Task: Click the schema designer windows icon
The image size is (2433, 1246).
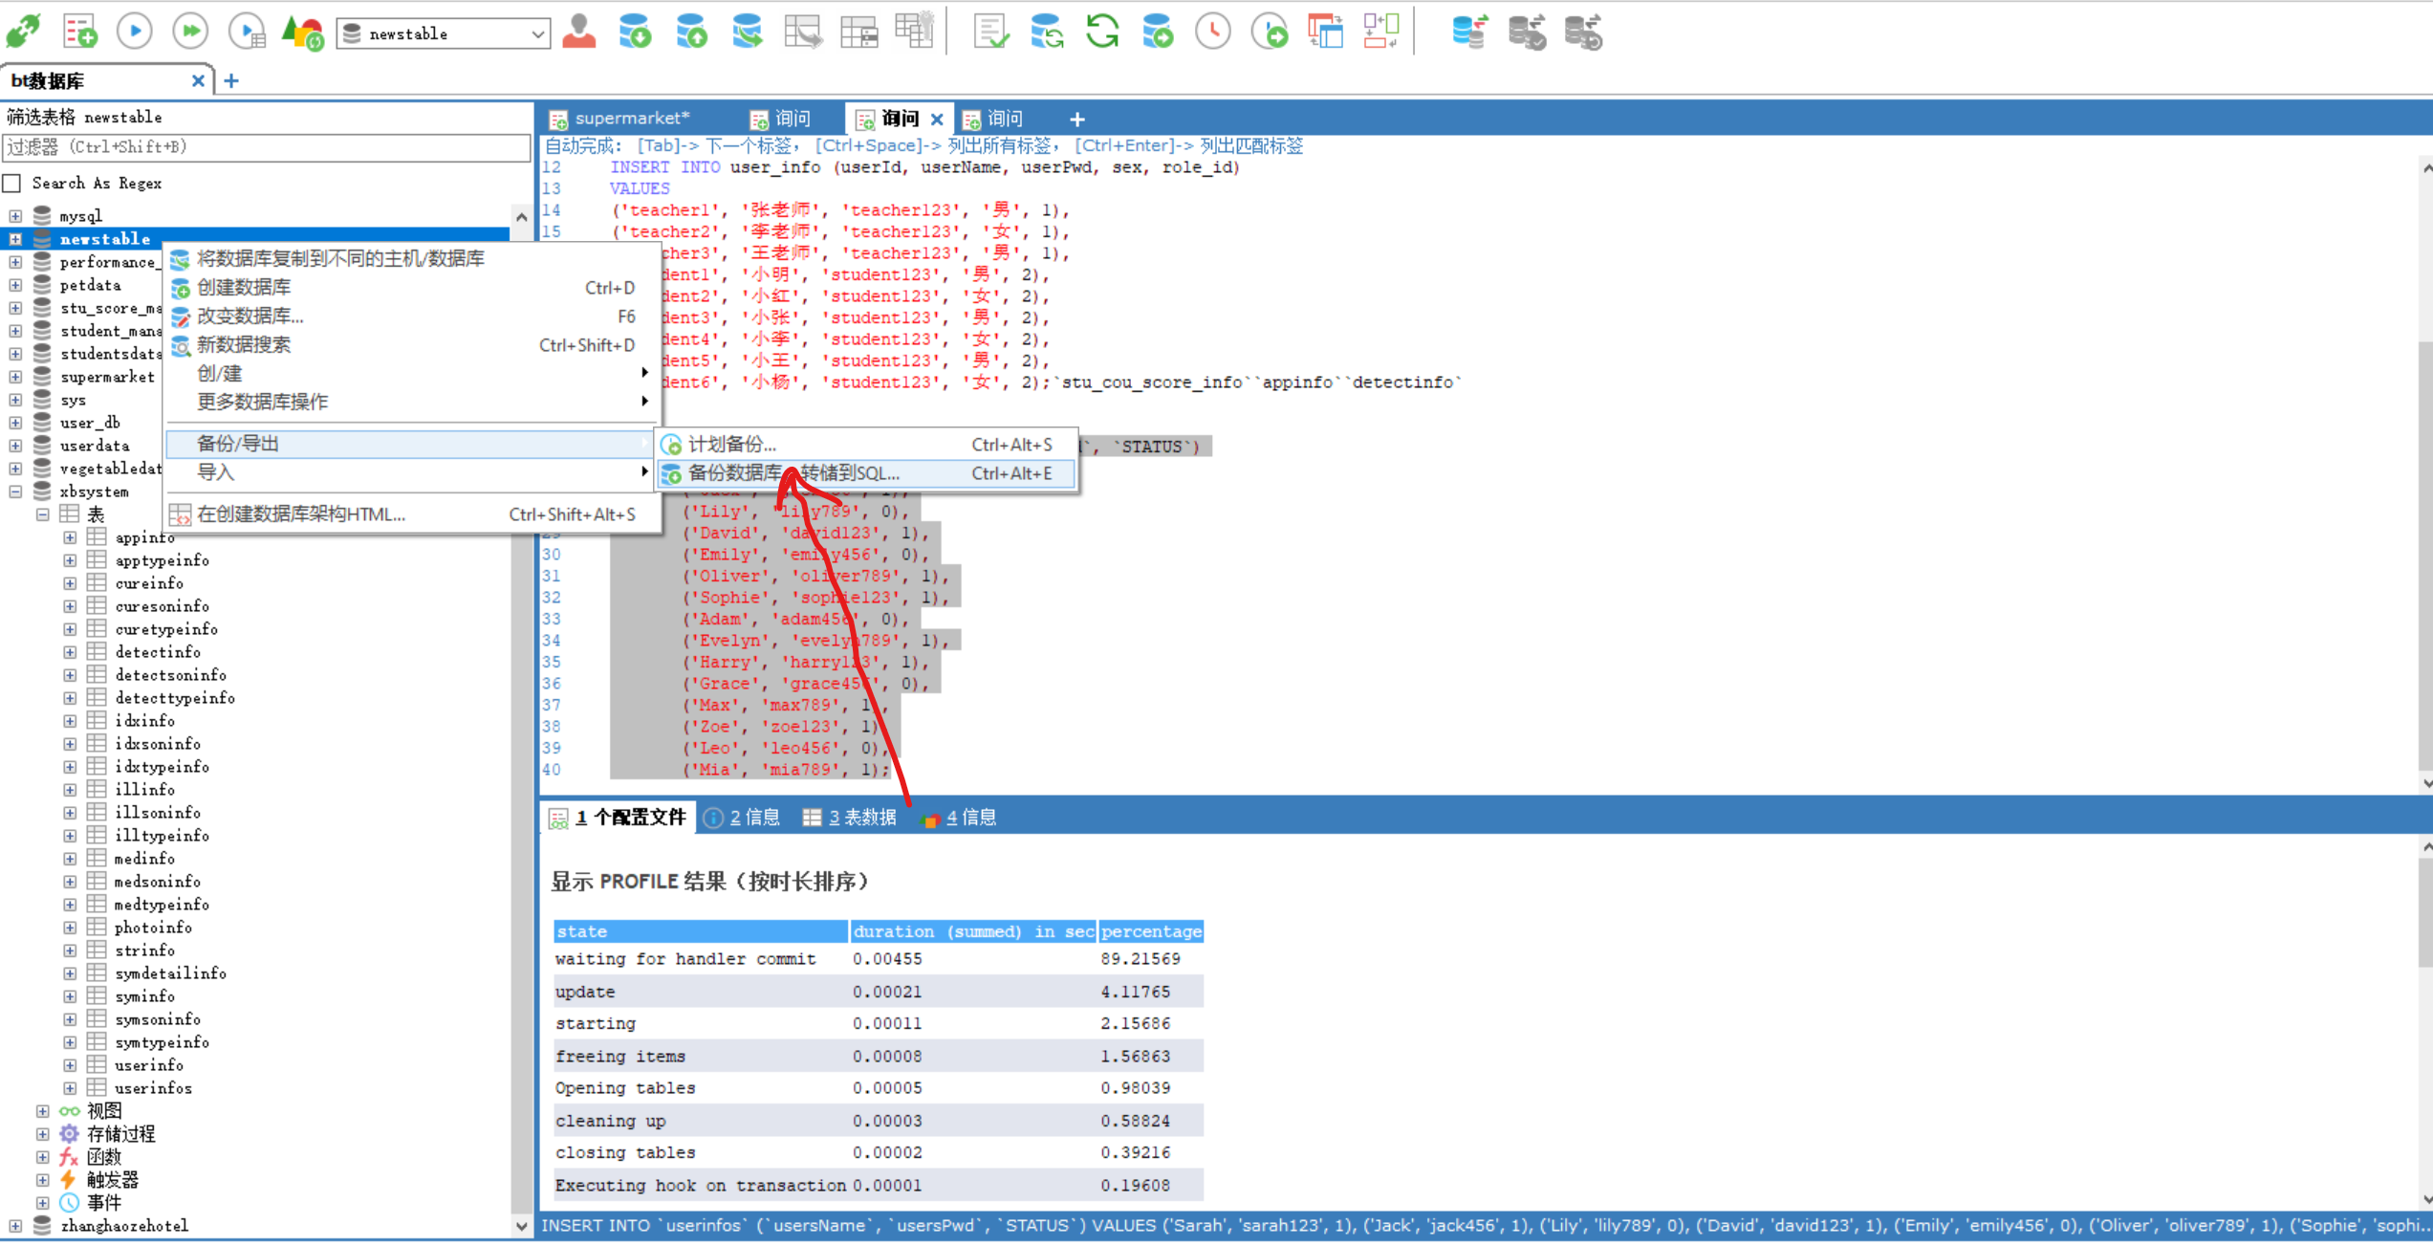Action: coord(1326,32)
